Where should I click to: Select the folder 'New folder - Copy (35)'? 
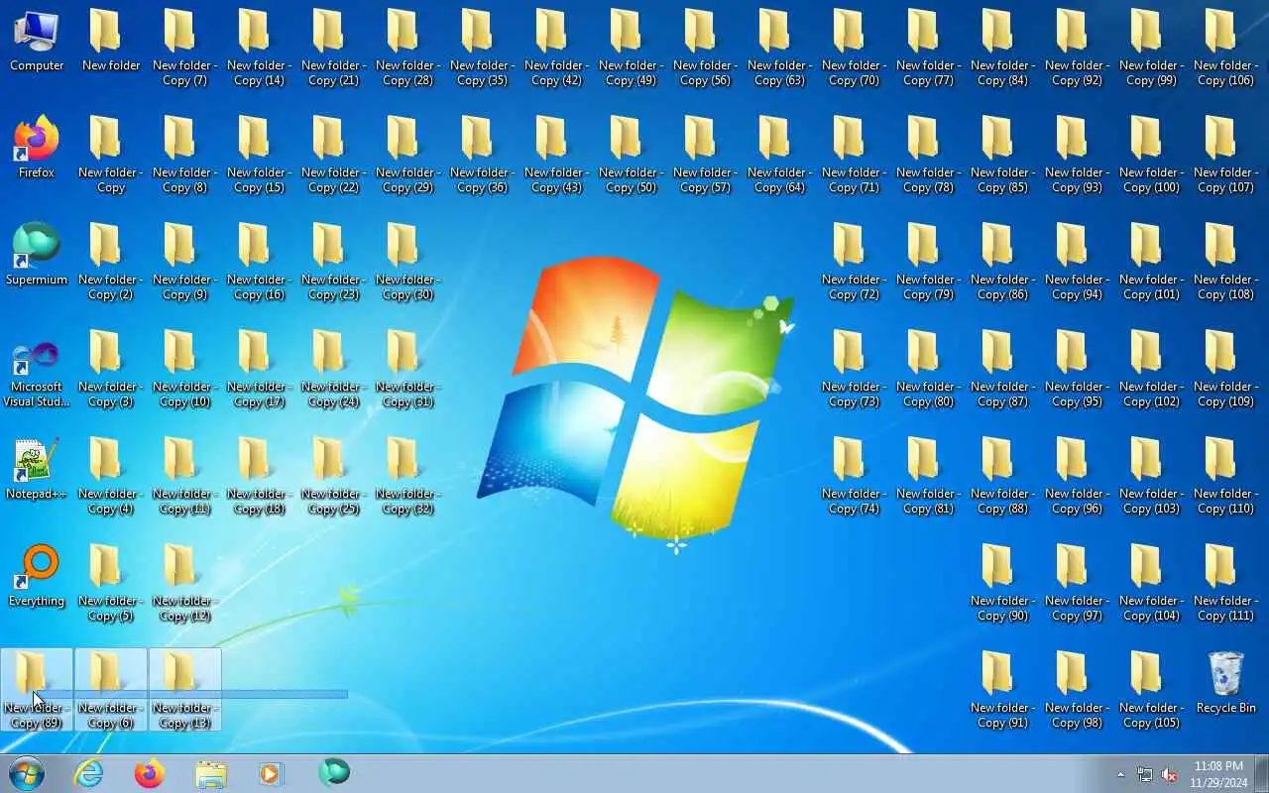coord(483,48)
